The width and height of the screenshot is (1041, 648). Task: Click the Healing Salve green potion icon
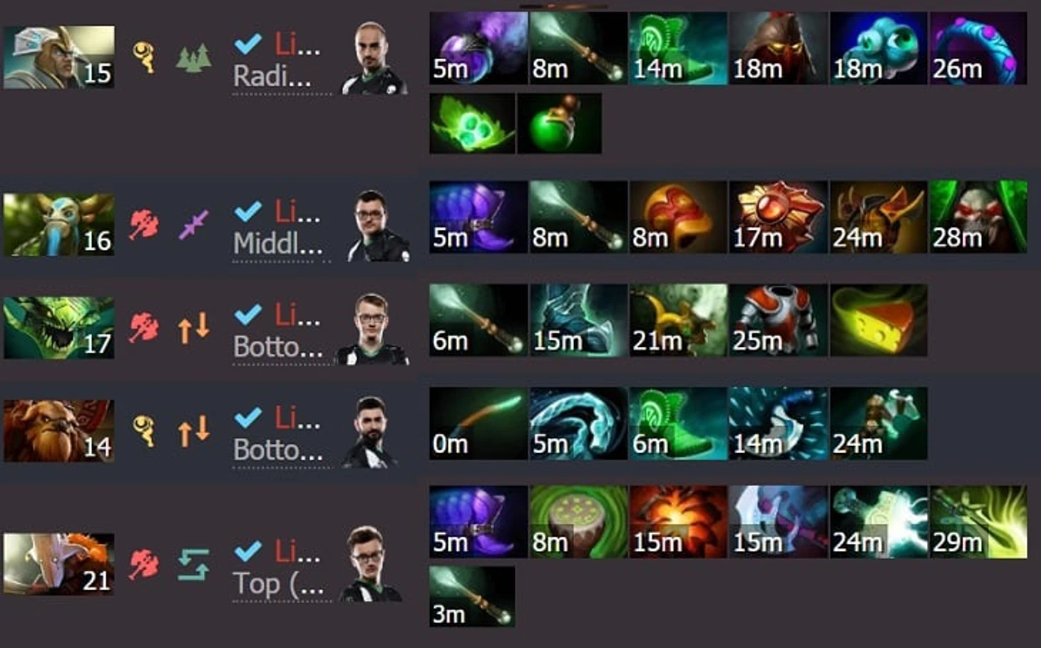pyautogui.click(x=559, y=123)
